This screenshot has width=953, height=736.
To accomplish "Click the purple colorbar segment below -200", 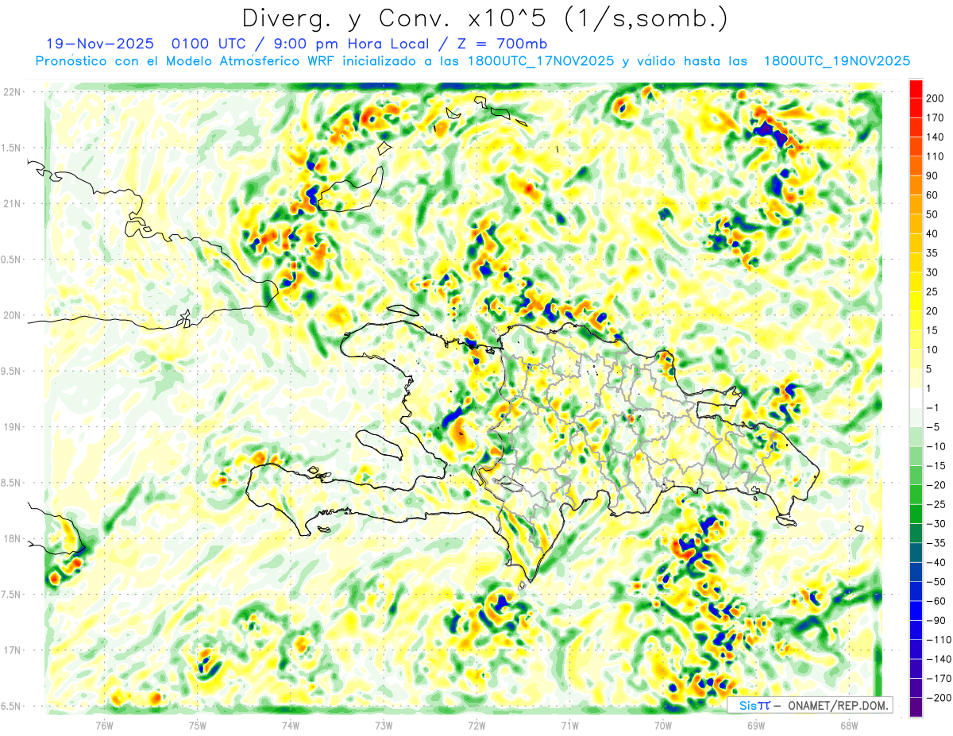I will point(916,707).
